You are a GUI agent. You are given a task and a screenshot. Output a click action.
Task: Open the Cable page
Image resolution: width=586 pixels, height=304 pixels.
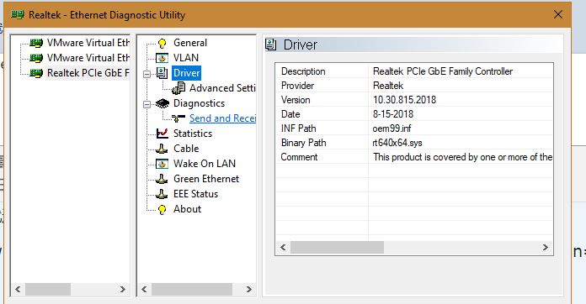pyautogui.click(x=186, y=149)
